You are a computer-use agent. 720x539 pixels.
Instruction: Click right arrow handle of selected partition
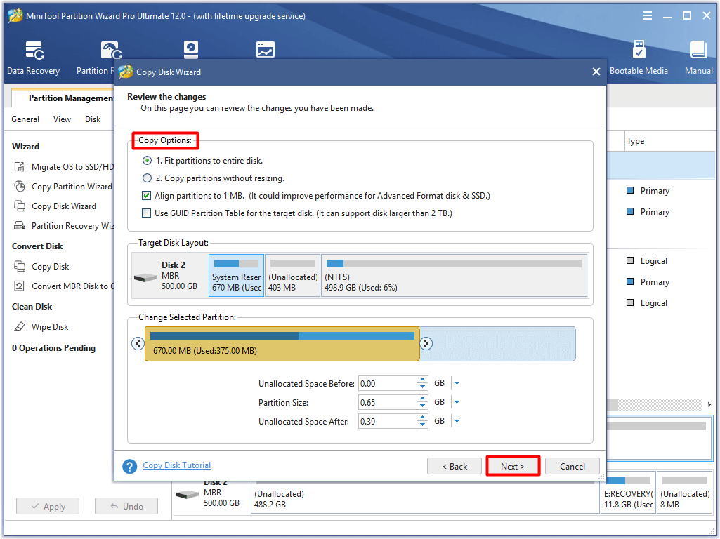(x=426, y=344)
